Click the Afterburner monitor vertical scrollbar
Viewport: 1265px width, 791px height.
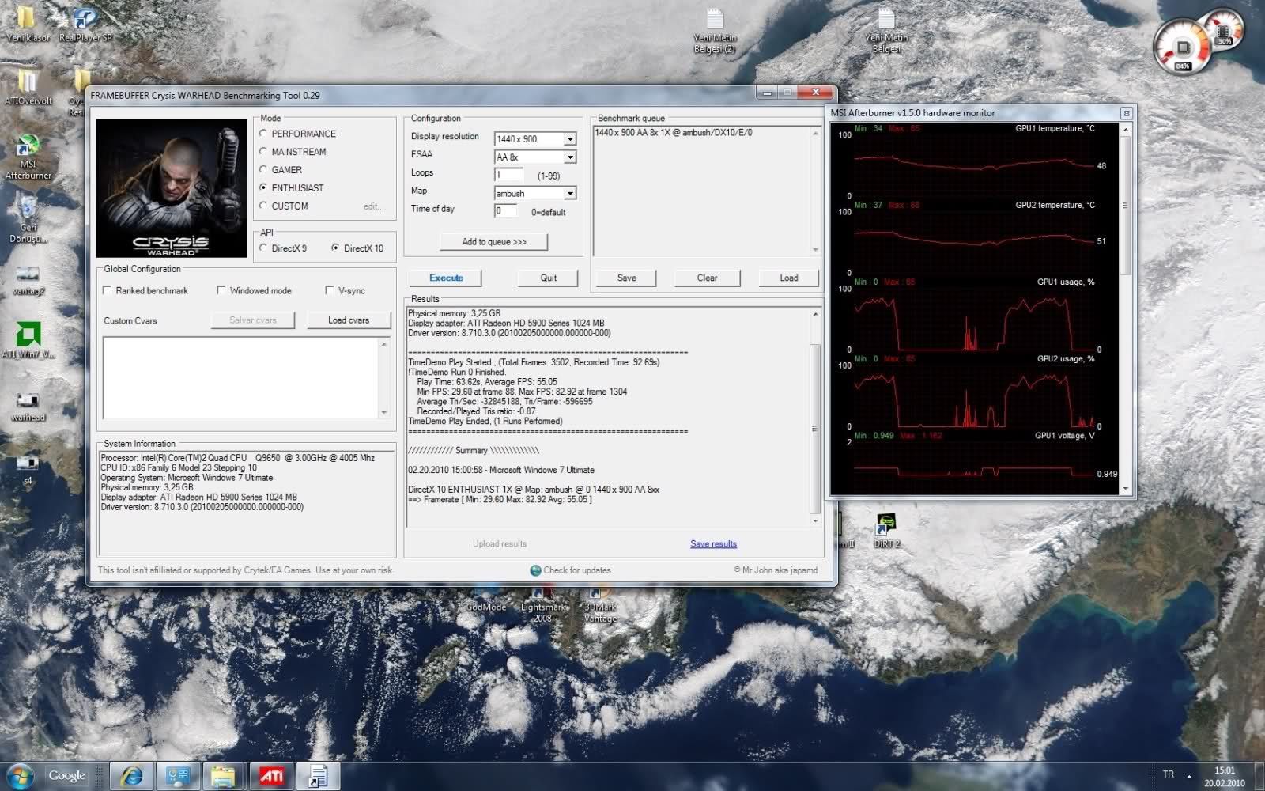pyautogui.click(x=1125, y=206)
